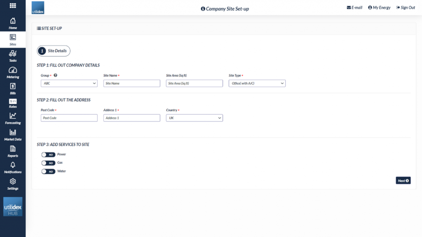The width and height of the screenshot is (422, 237).
Task: Click the Sign Out link
Action: tap(406, 7)
